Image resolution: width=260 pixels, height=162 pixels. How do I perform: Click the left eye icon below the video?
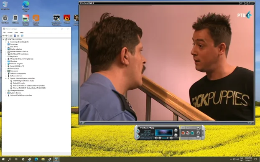pyautogui.click(x=82, y=123)
